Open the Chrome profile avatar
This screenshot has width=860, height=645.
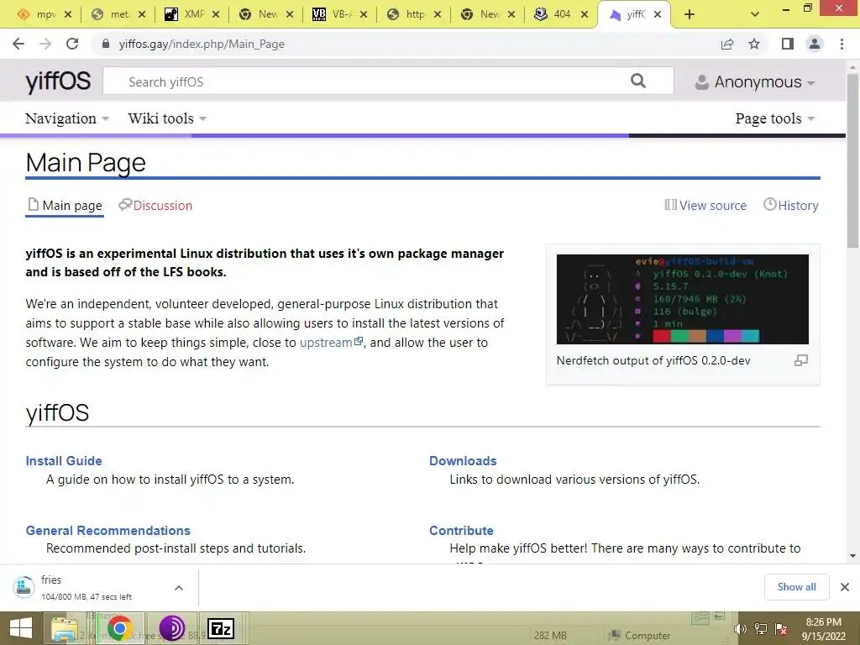coord(815,44)
